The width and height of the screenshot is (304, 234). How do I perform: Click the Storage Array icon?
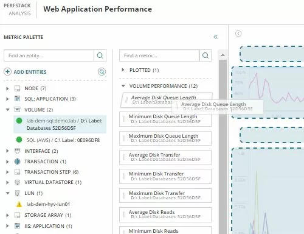click(18, 215)
